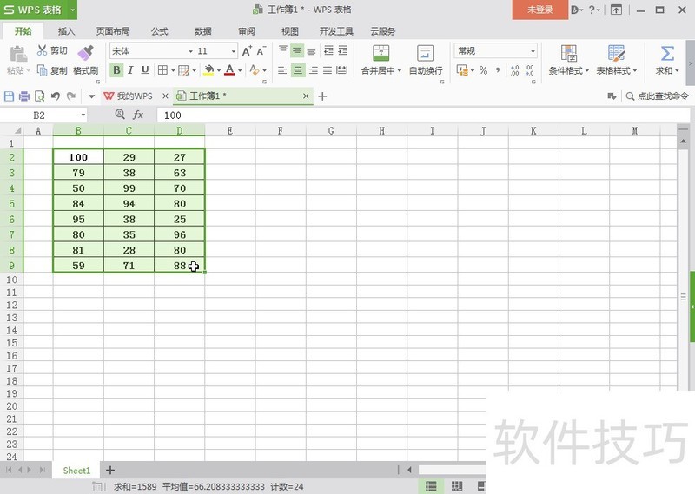The width and height of the screenshot is (695, 494).
Task: Click Print icon in quick toolbar
Action: tap(24, 96)
